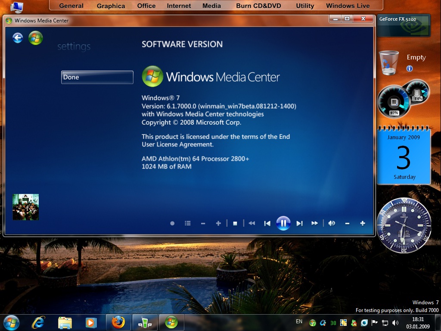The image size is (441, 331).
Task: Launch Internet Explorer from the taskbar
Action: [38, 322]
